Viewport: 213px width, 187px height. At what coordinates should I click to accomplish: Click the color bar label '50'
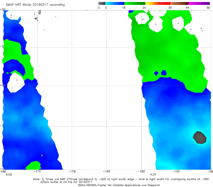point(170,7)
